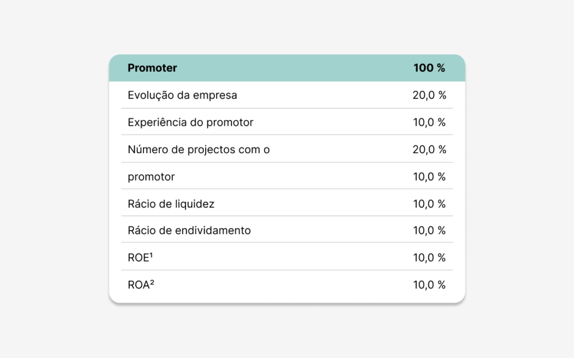Select the 20,0 % value beside Número de projectos
Viewport: 574px width, 358px height.
coord(429,149)
